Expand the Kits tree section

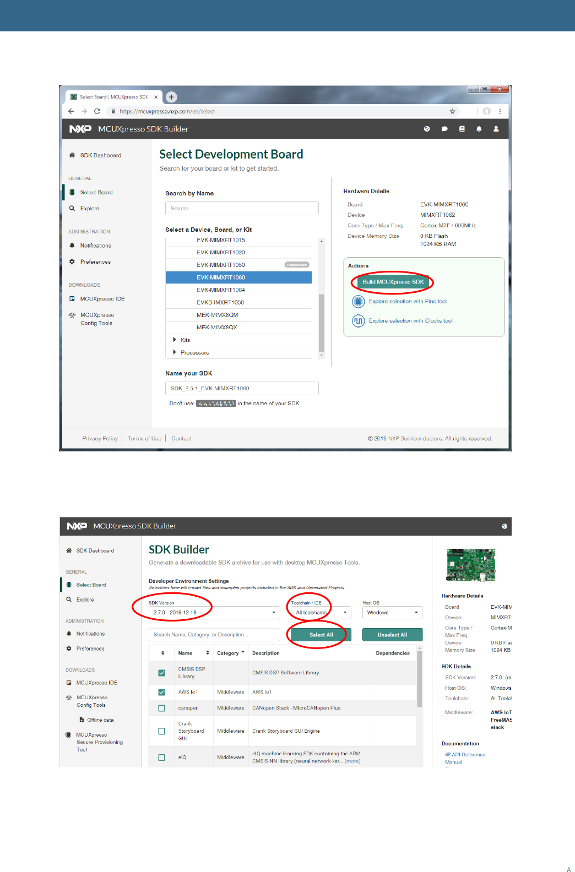175,340
